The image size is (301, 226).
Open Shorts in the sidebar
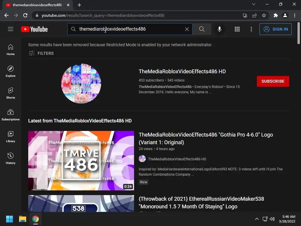[x=11, y=93]
